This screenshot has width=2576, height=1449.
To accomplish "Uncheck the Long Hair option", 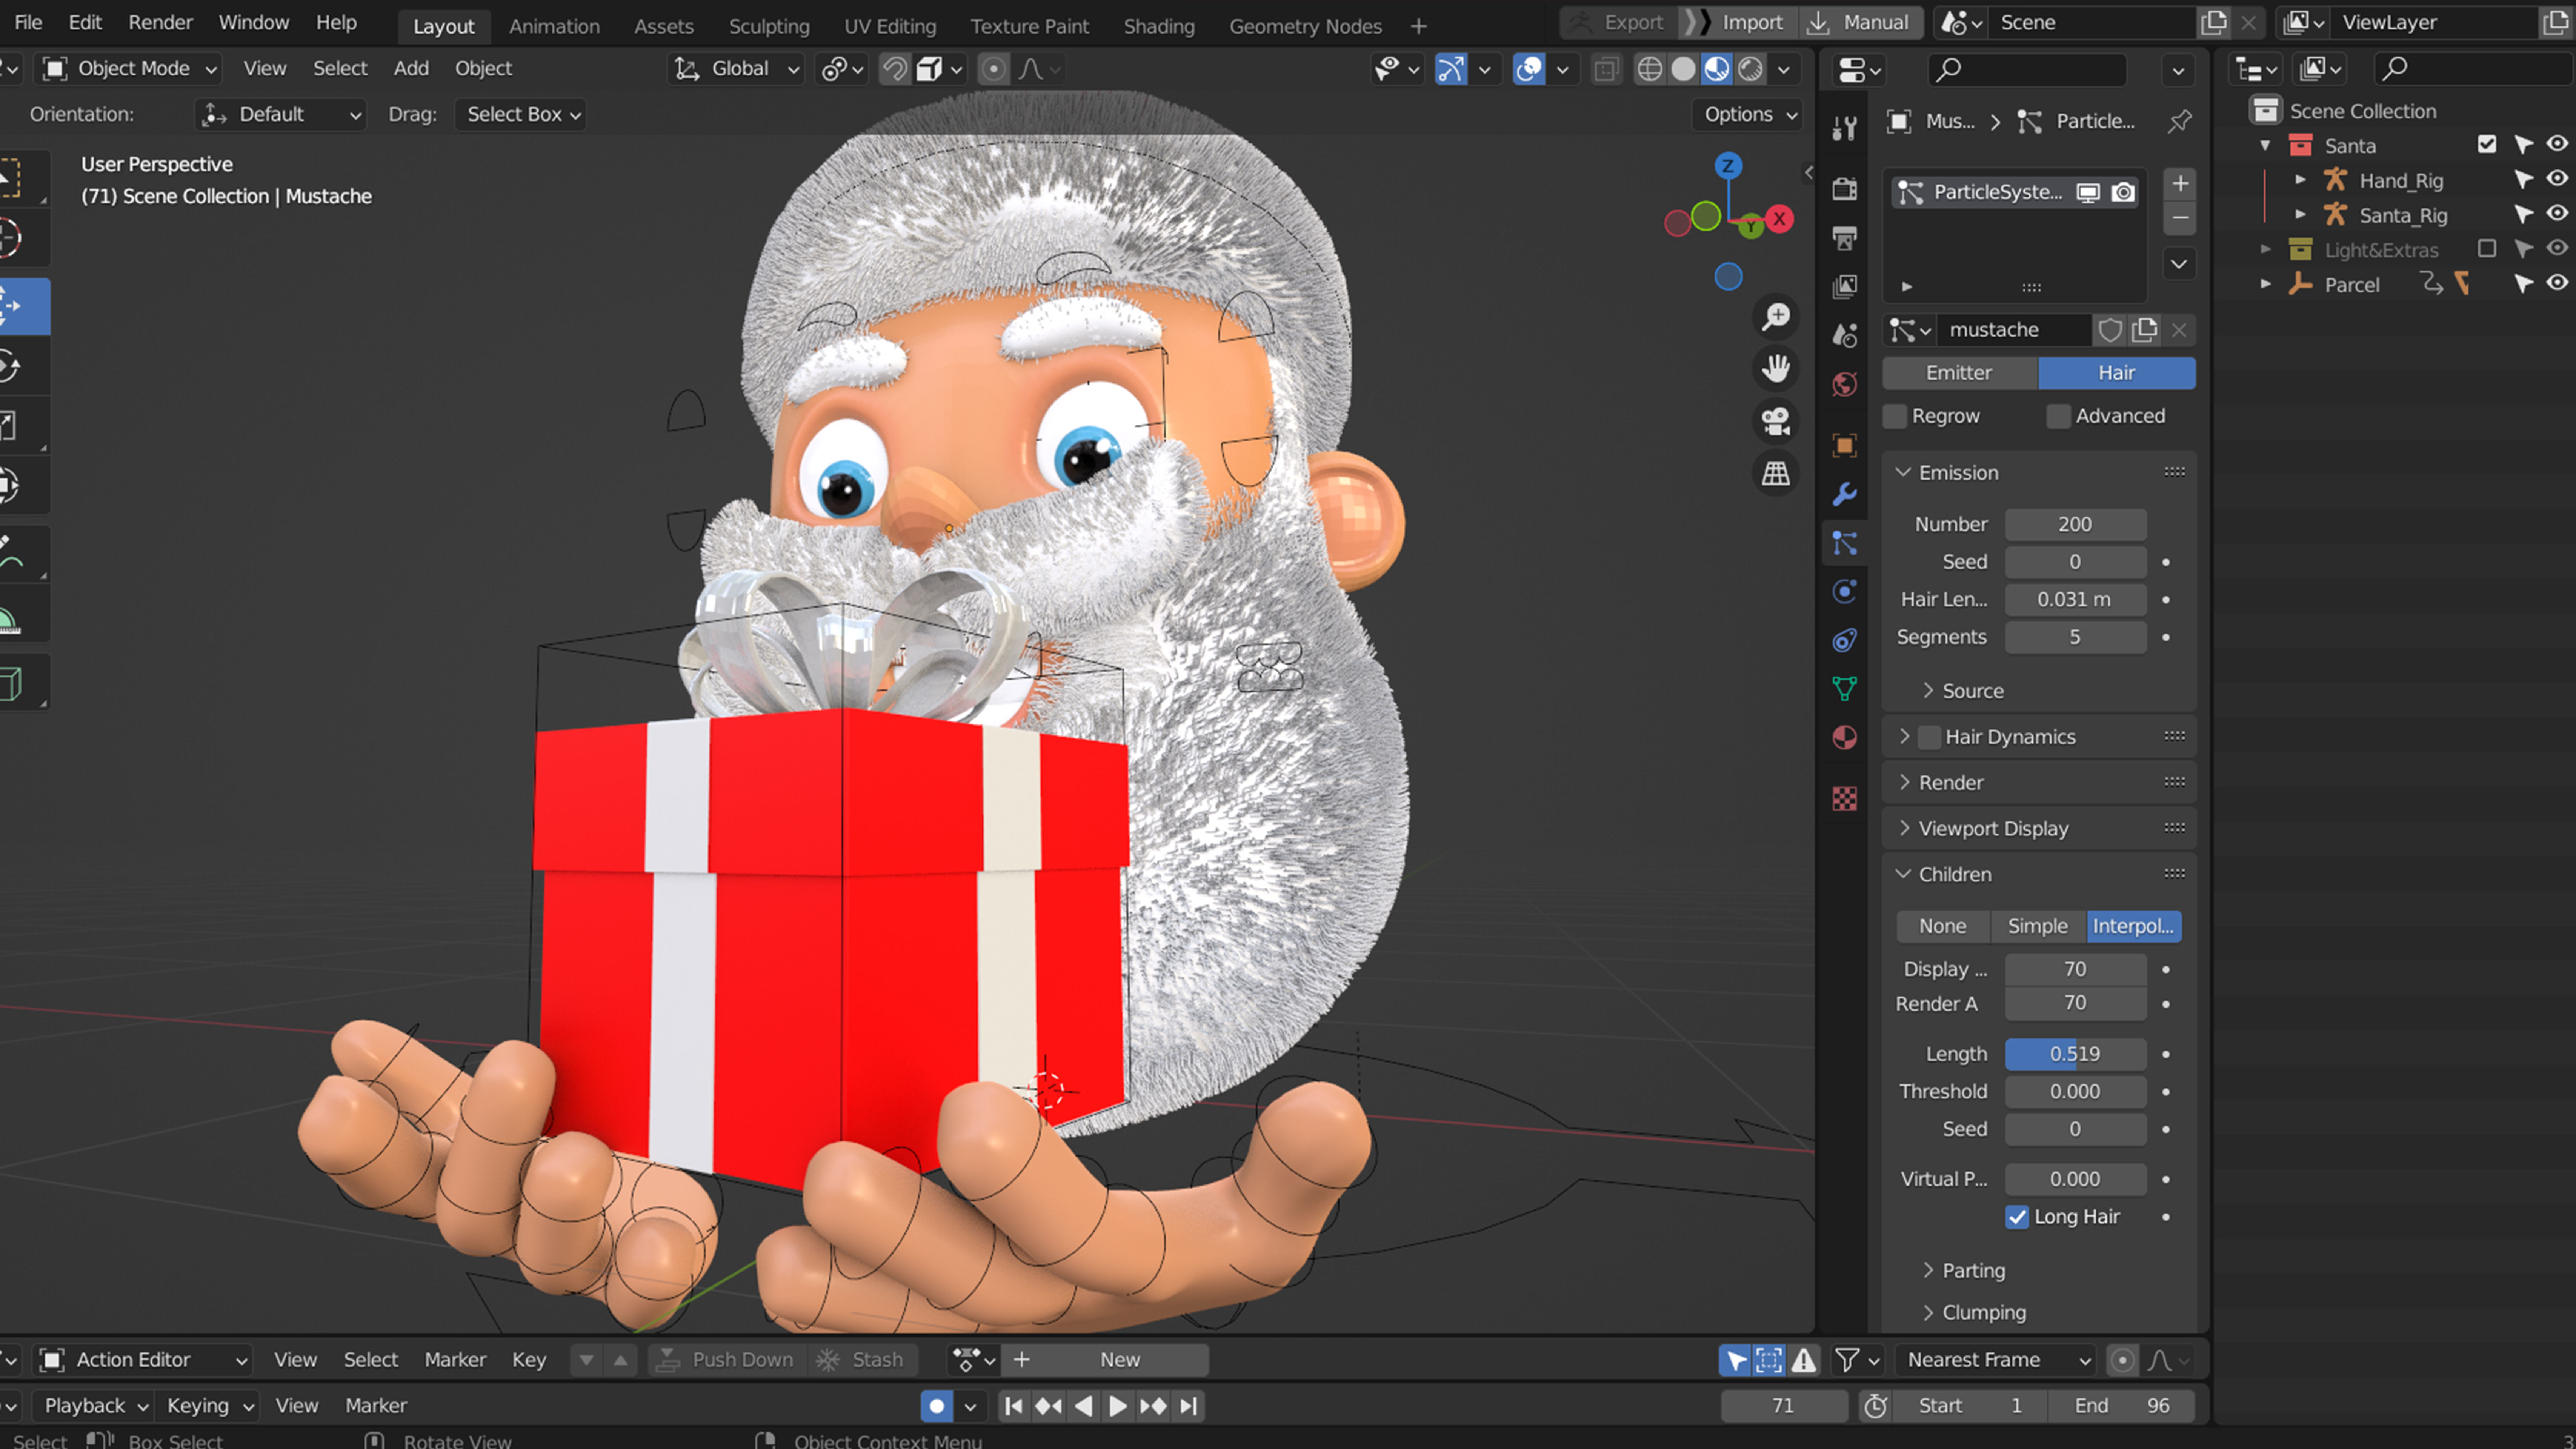I will [x=2017, y=1217].
